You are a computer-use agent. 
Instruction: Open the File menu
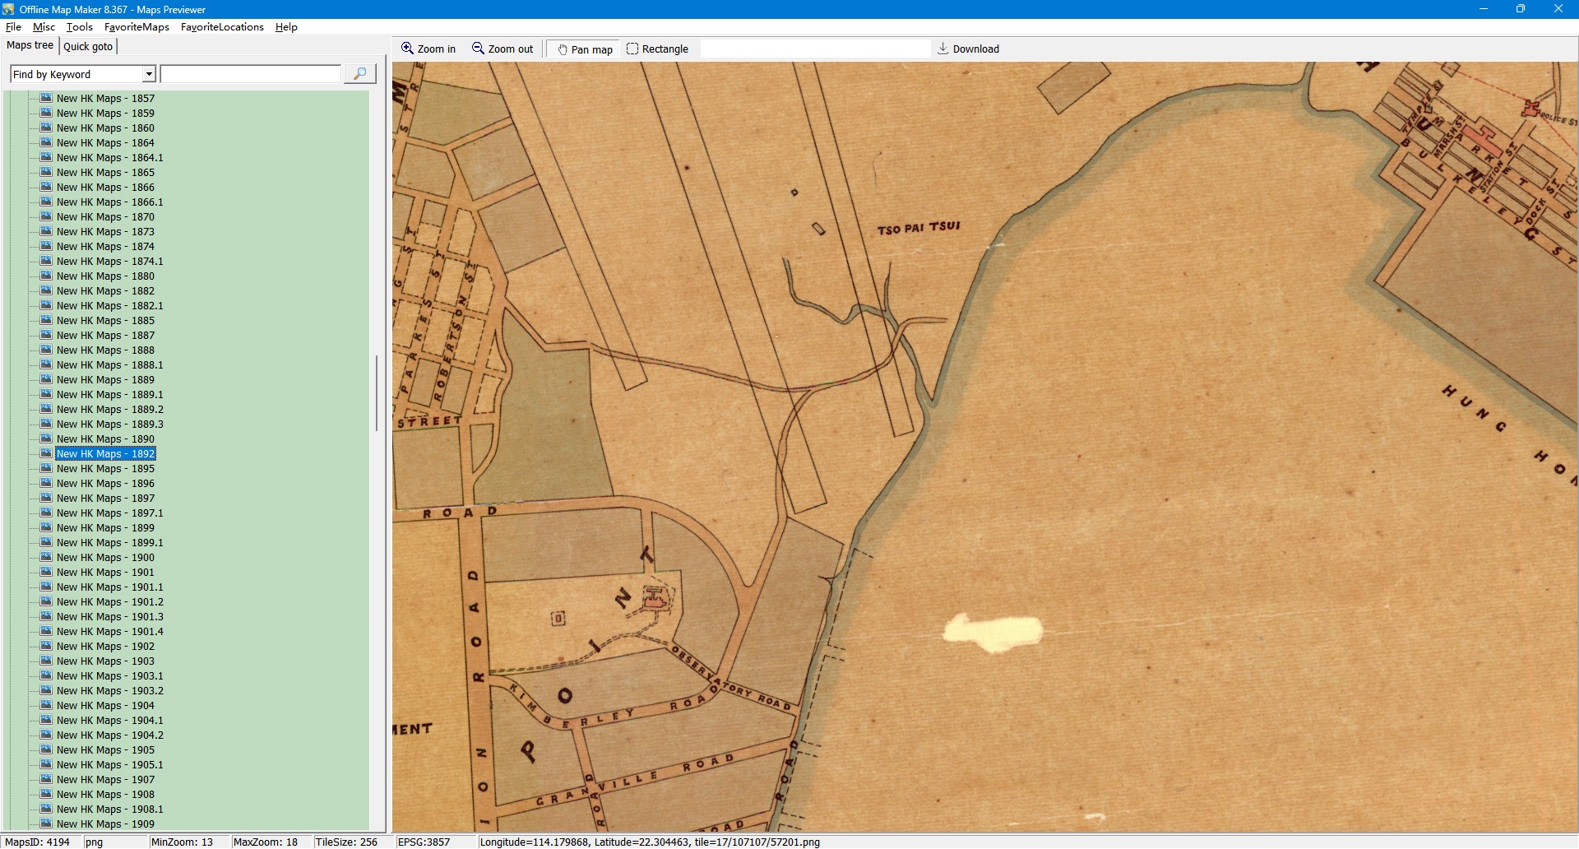click(x=13, y=27)
